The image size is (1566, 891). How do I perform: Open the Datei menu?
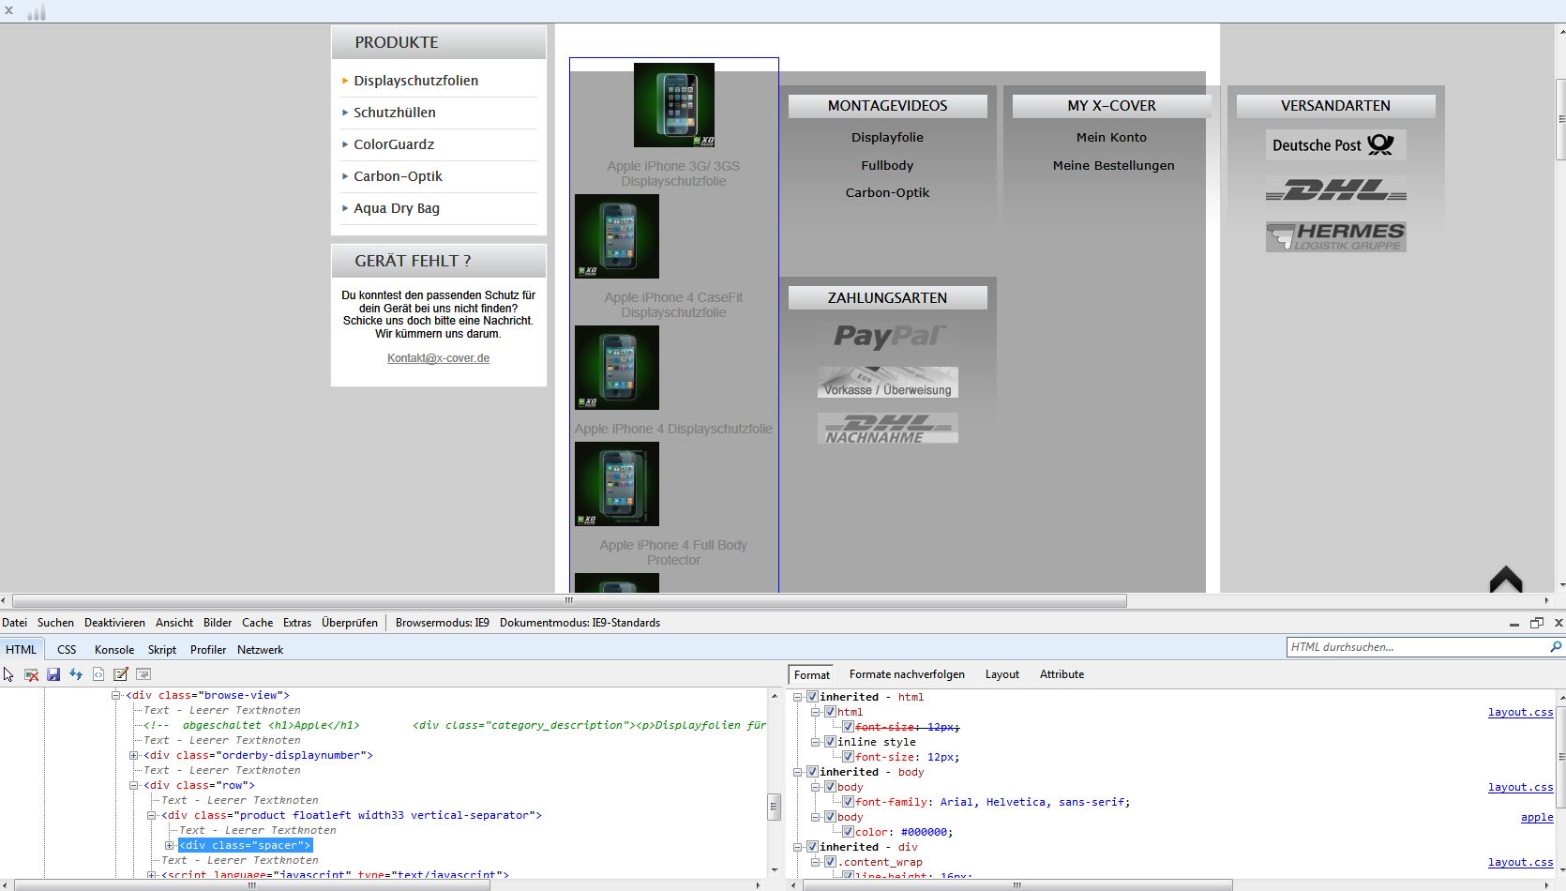pos(14,623)
